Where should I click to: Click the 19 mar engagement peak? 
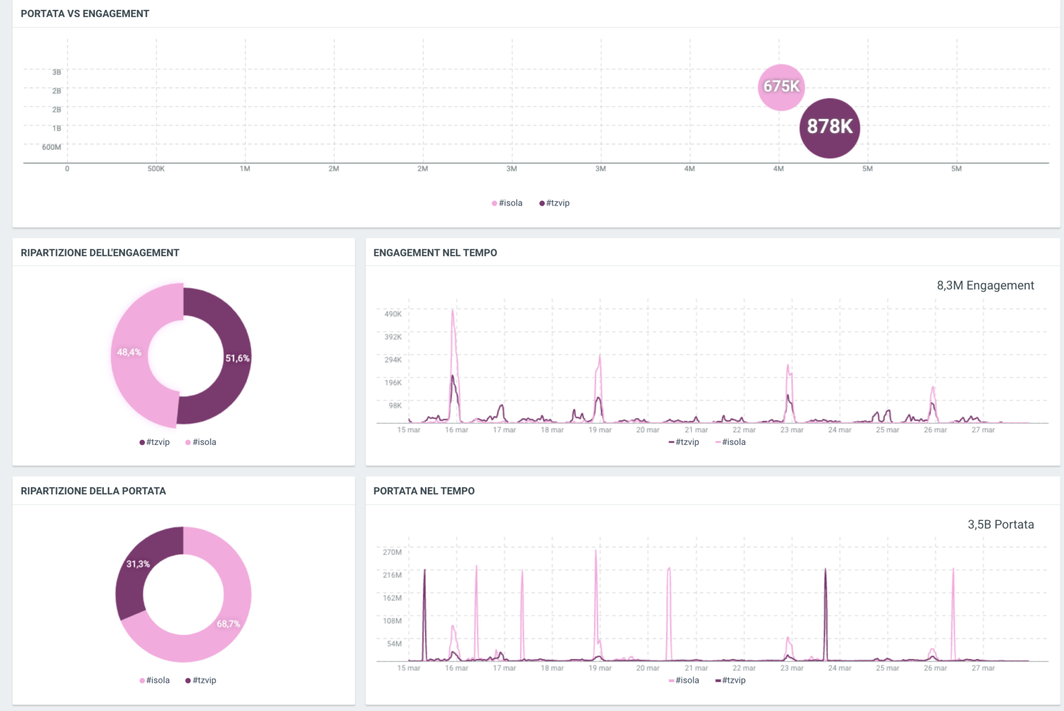point(600,356)
